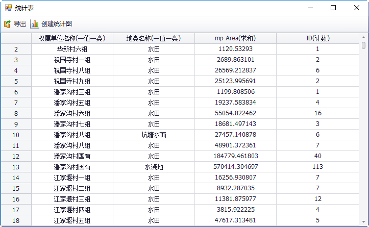Click the mp Area(求和) column header
The image size is (369, 227).
tap(235, 38)
